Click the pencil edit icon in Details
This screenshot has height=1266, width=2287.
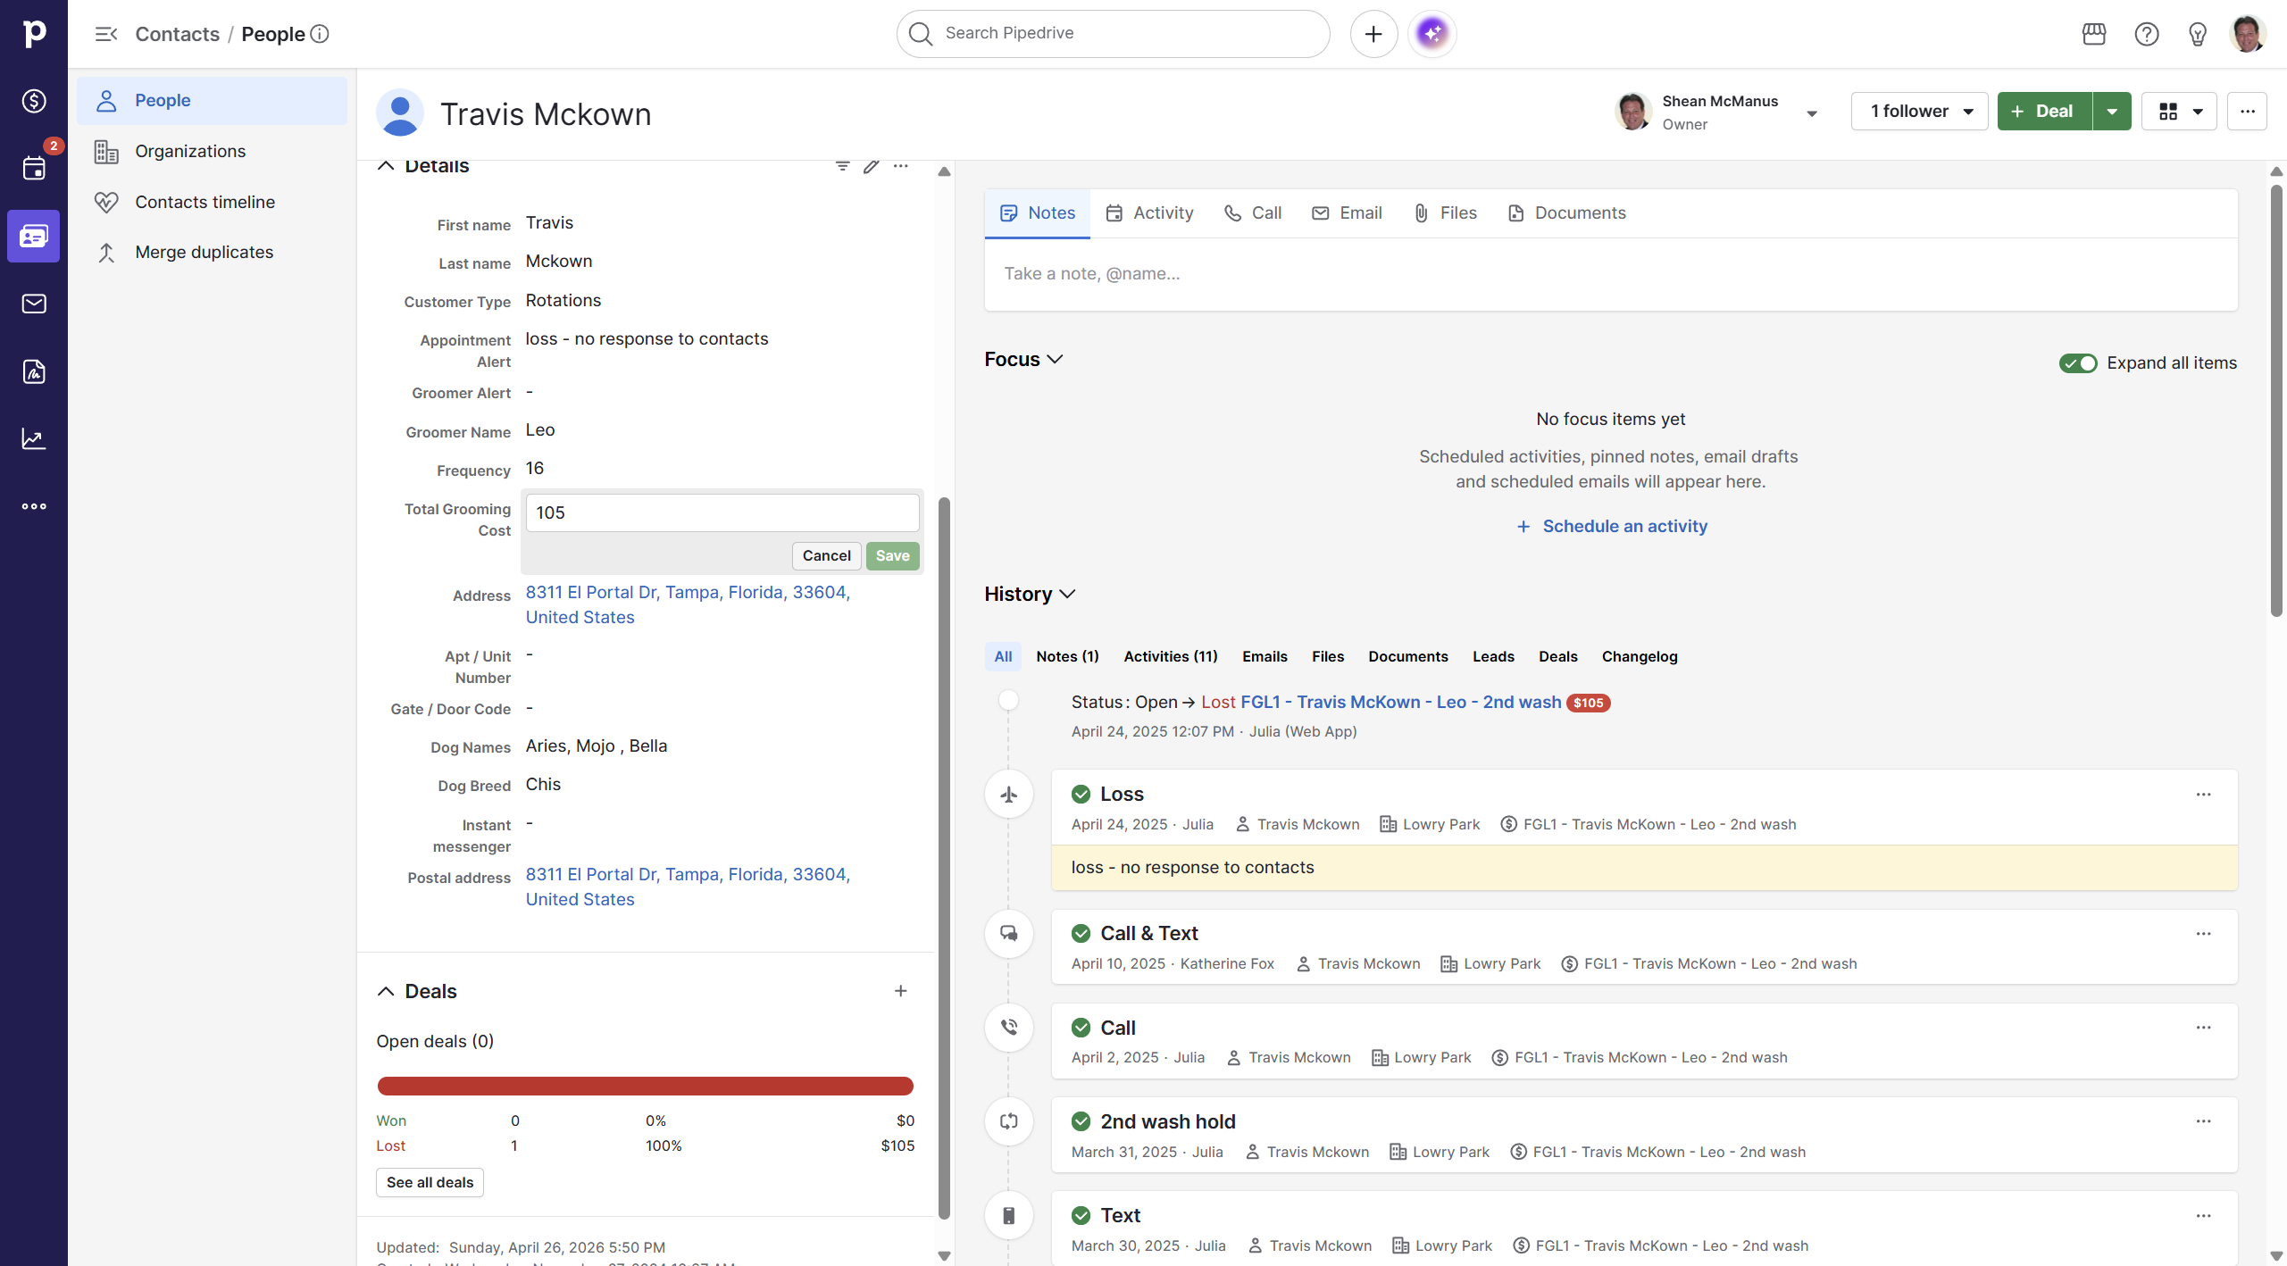(x=871, y=166)
